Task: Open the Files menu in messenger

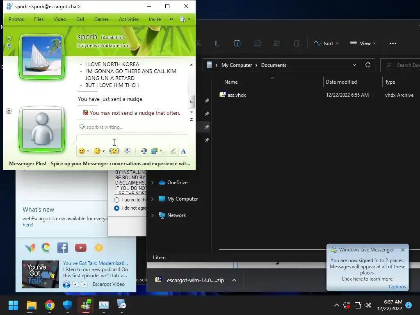Action: [x=39, y=19]
